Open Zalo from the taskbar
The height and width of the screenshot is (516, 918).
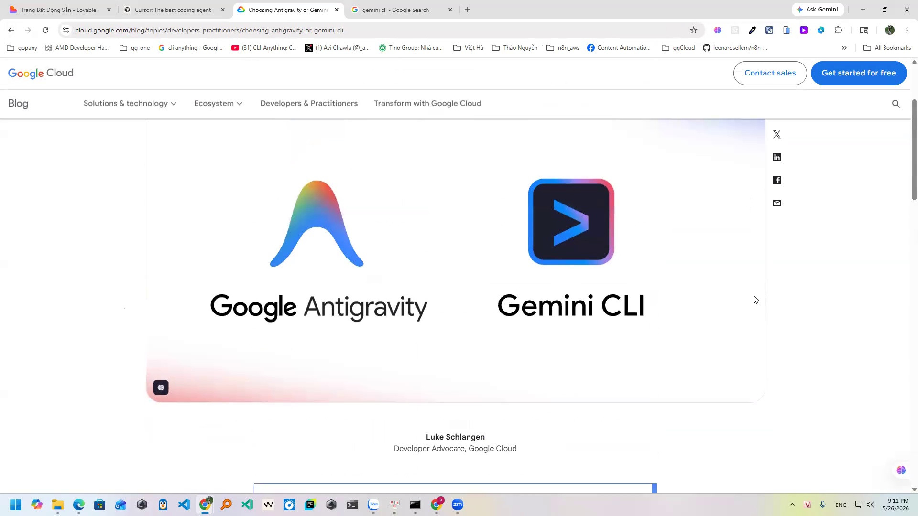(x=373, y=505)
